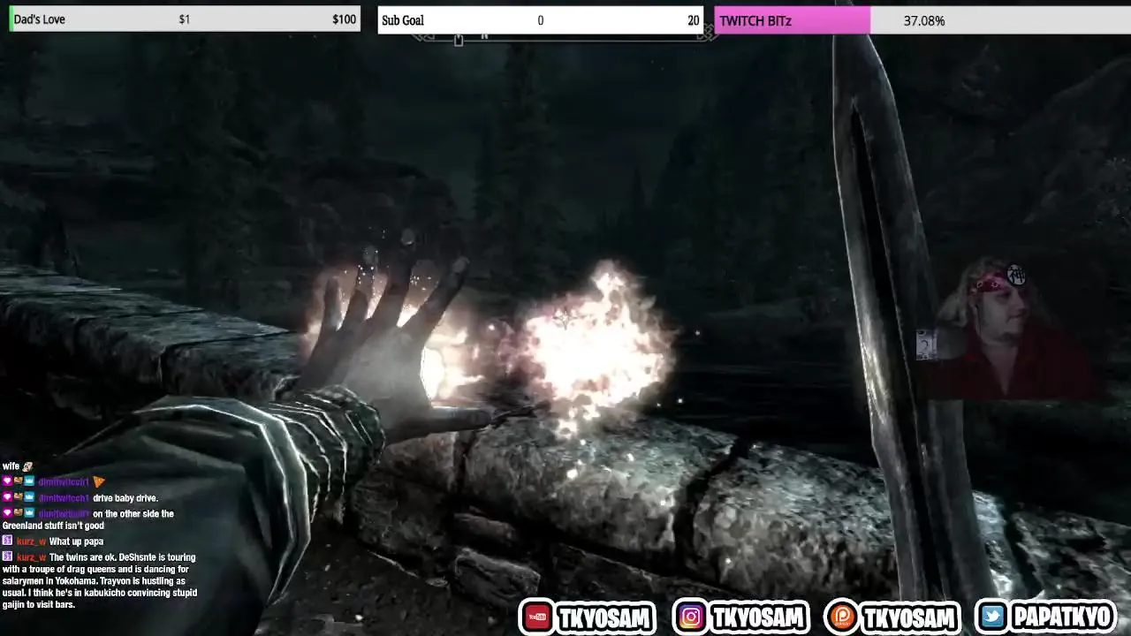Click the kurz_w username beside 'What up papa'
The height and width of the screenshot is (636, 1131).
click(31, 541)
